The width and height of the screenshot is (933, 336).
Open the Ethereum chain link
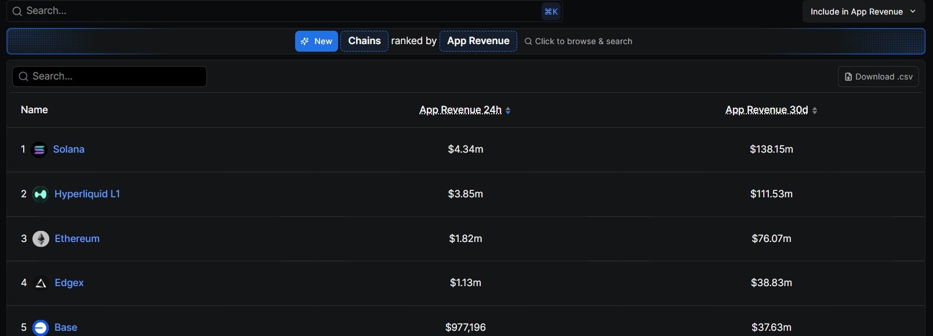(x=77, y=239)
